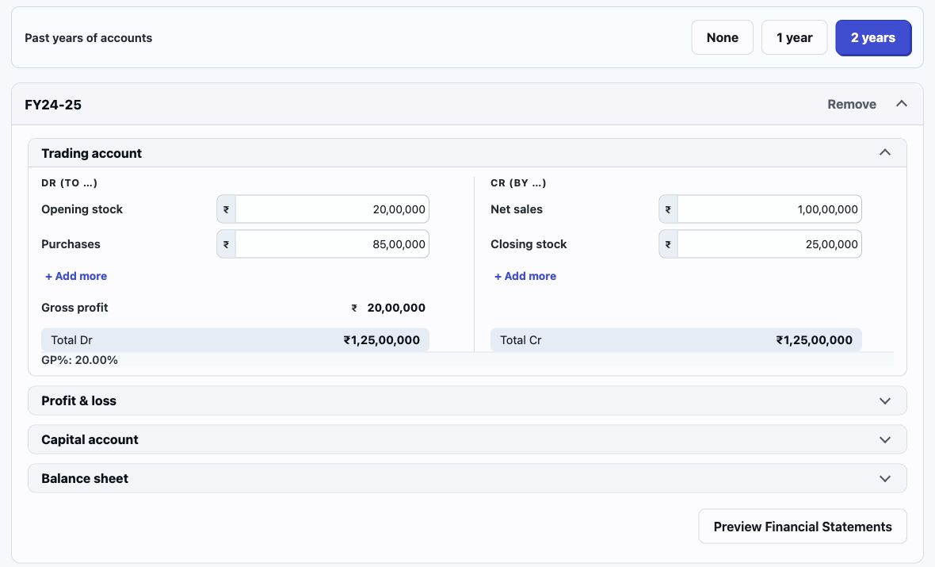Collapse the FY24-25 section chevron
Viewport: 935px width, 567px height.
click(902, 104)
